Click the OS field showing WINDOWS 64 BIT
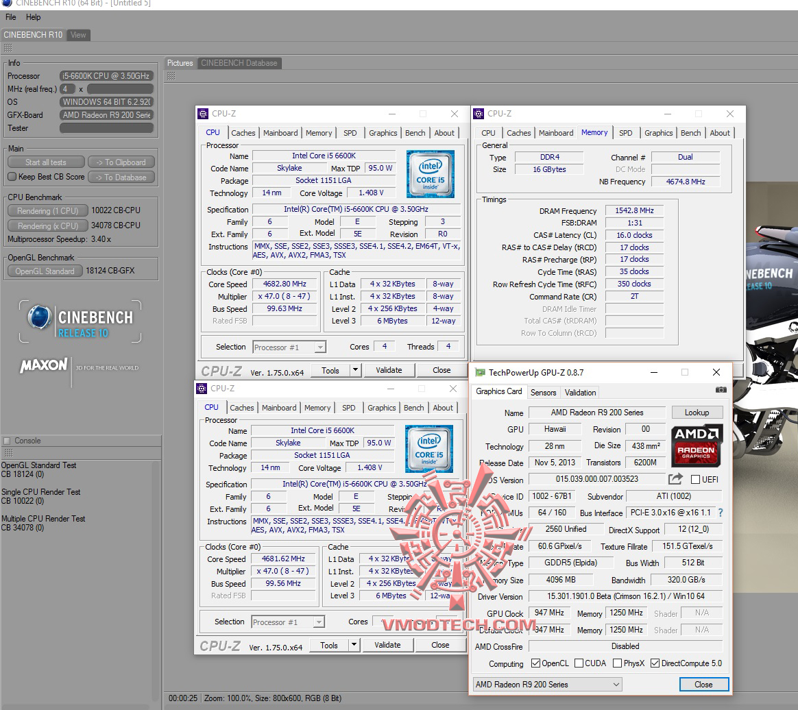The image size is (798, 710). [106, 101]
